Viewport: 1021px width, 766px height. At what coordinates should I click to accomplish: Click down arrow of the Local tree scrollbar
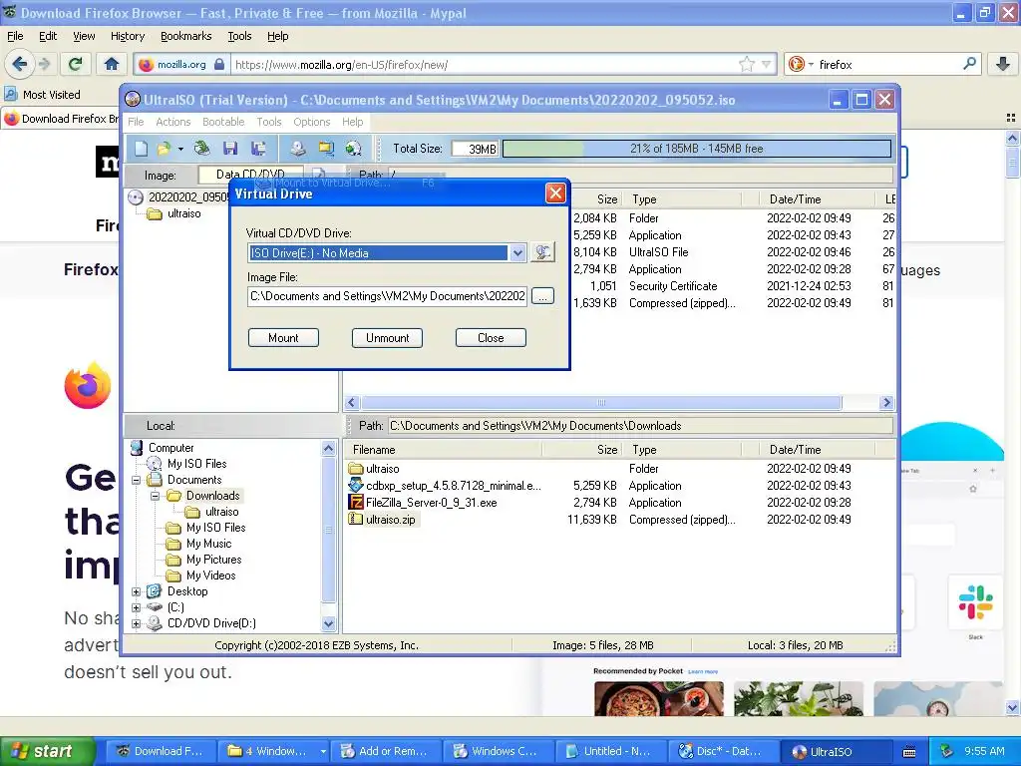point(329,624)
